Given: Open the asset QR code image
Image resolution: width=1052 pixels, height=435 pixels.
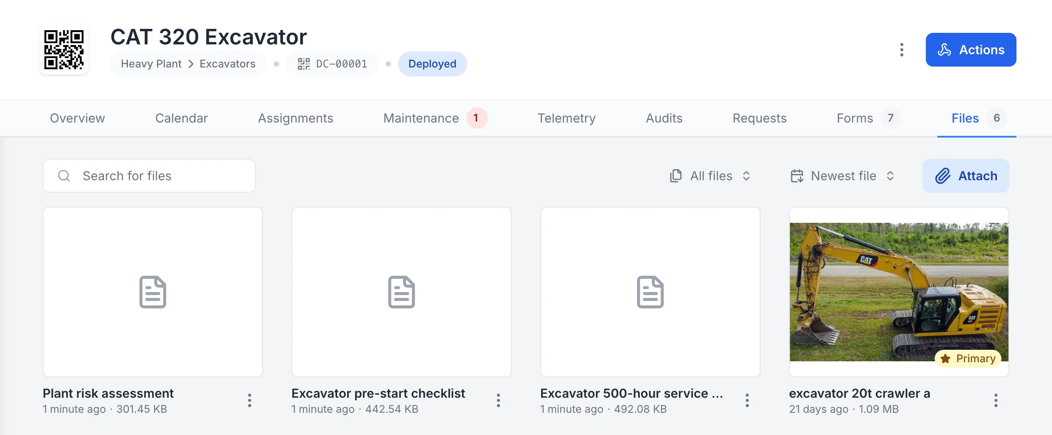Looking at the screenshot, I should pos(64,50).
